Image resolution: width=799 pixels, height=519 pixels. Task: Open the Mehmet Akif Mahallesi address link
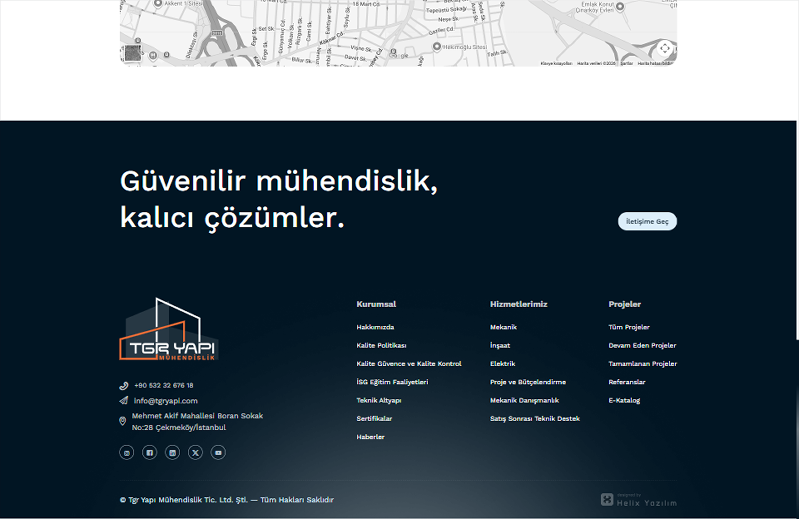tap(197, 421)
